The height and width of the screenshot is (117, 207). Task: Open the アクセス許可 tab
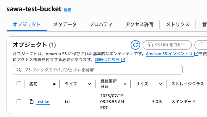pyautogui.click(x=139, y=25)
